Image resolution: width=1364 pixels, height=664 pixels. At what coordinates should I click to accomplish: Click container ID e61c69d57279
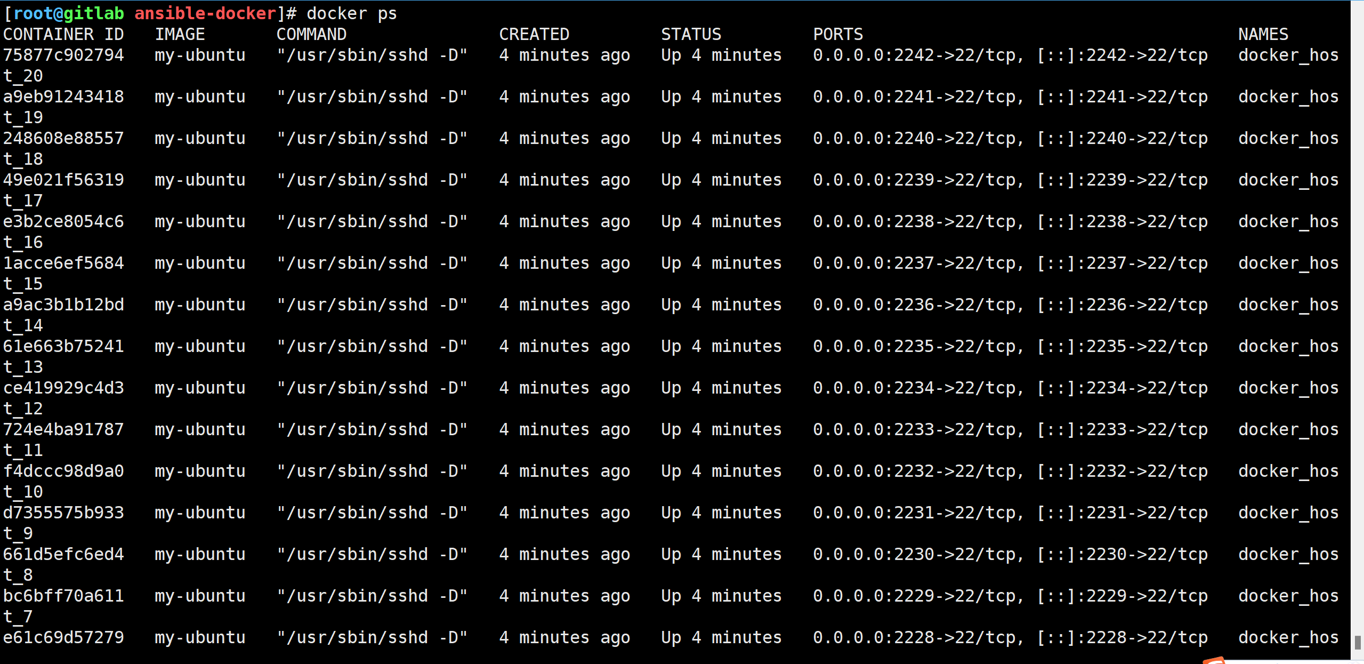pyautogui.click(x=63, y=637)
